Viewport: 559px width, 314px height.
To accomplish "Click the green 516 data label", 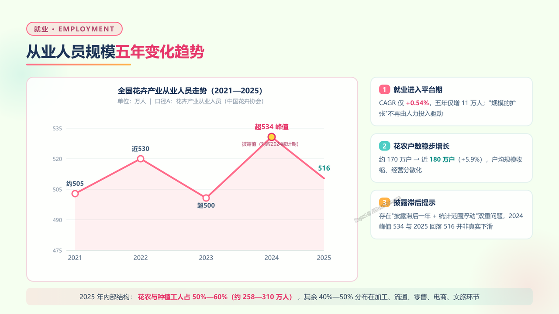I will pos(324,168).
